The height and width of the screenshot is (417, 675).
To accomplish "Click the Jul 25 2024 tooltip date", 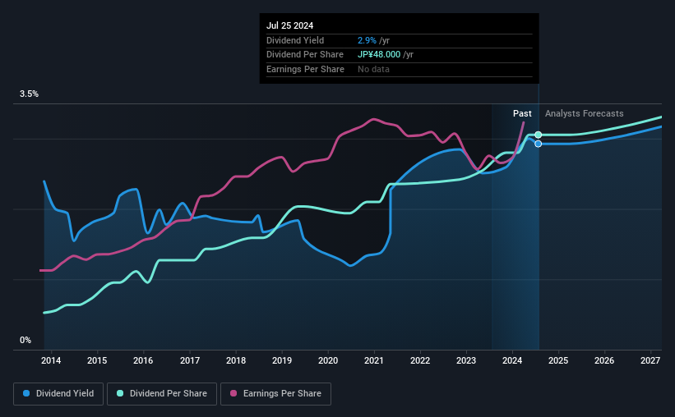I will pyautogui.click(x=289, y=25).
